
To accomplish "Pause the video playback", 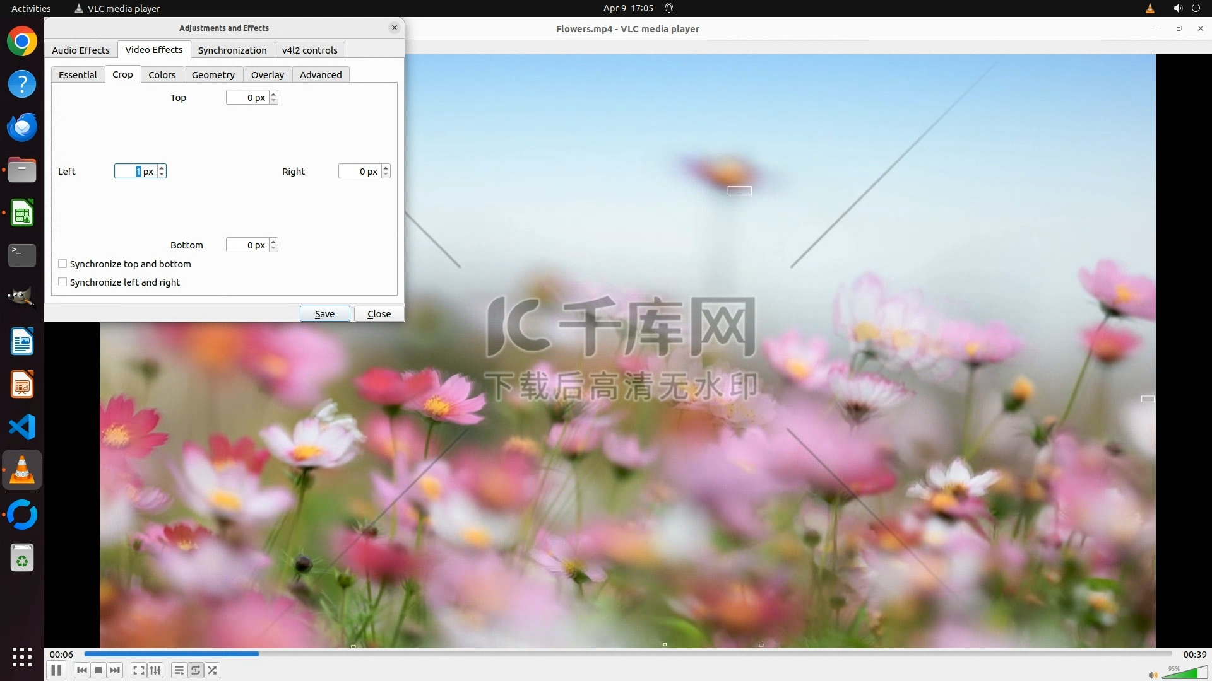I will point(56,670).
